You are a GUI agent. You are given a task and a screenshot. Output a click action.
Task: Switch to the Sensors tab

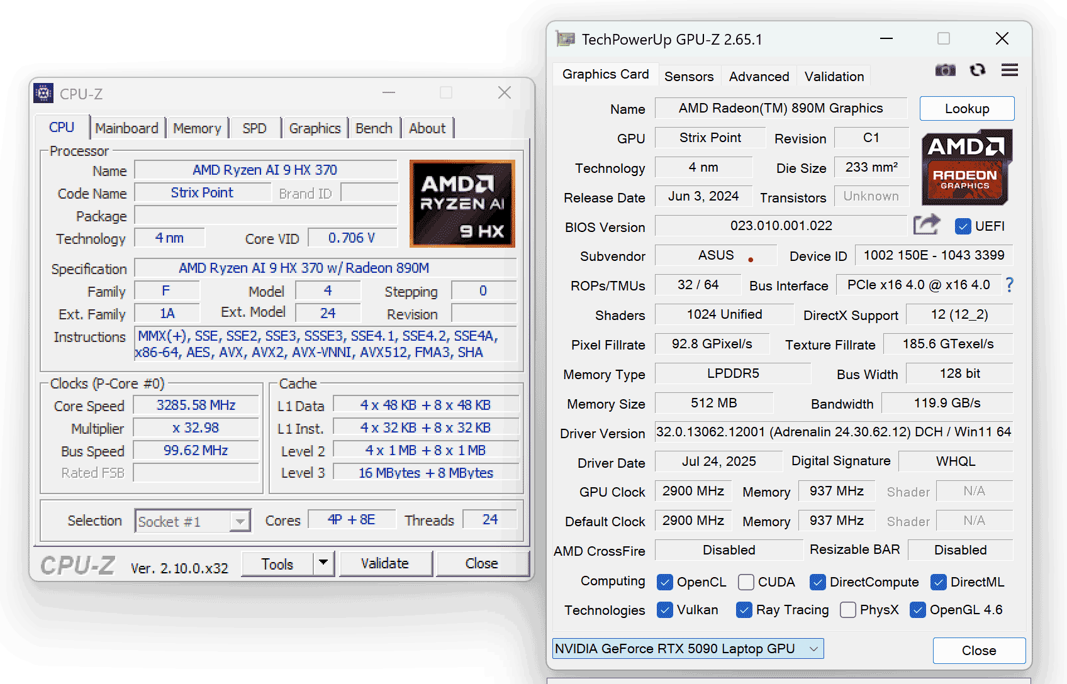coord(689,77)
